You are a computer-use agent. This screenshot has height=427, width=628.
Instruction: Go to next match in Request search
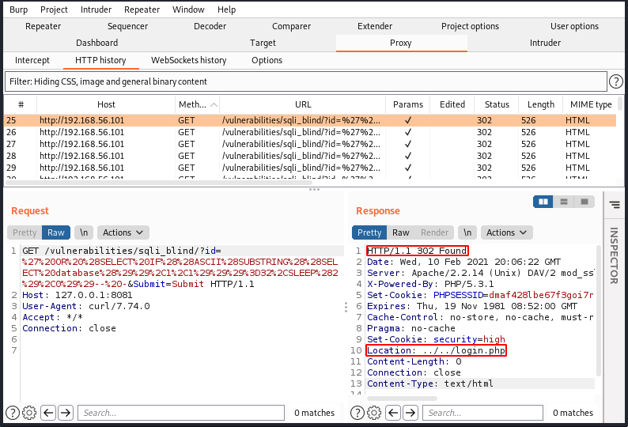coord(66,413)
